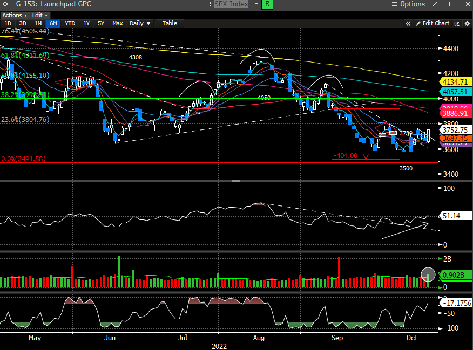Expand the SPX Index dropdown arrow
This screenshot has height=350, width=473.
(256, 4)
